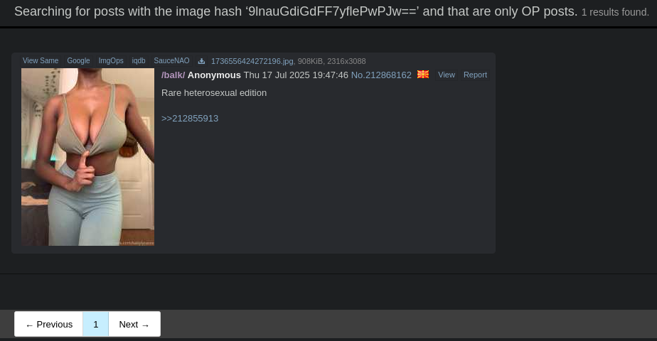Search the image on Google
The height and width of the screenshot is (341, 657).
point(78,60)
